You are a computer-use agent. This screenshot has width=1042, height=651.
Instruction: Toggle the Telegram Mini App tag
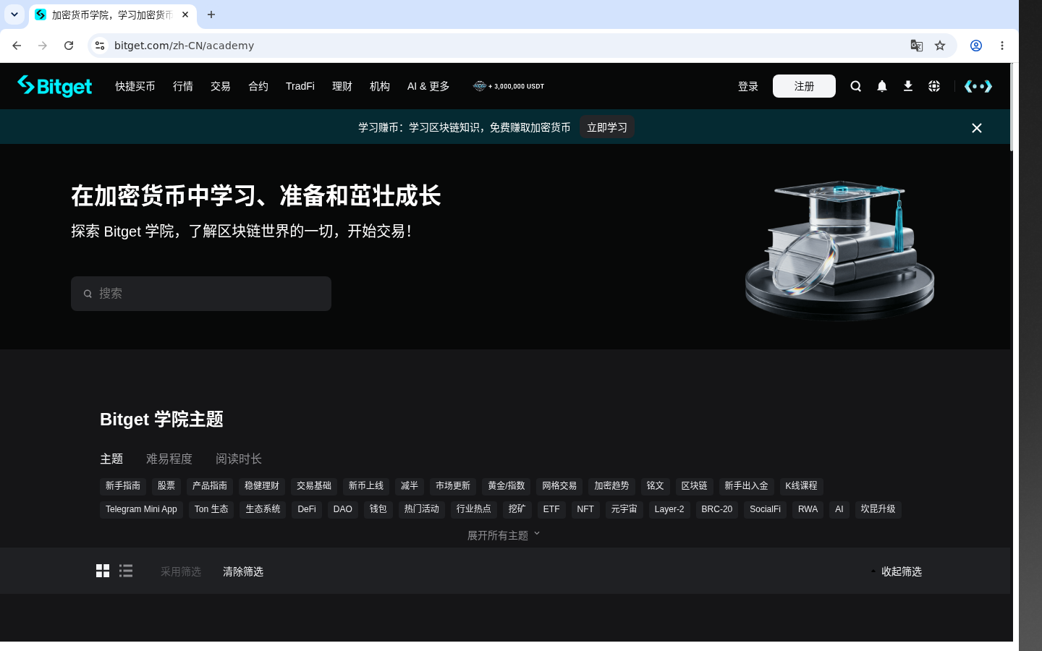141,509
